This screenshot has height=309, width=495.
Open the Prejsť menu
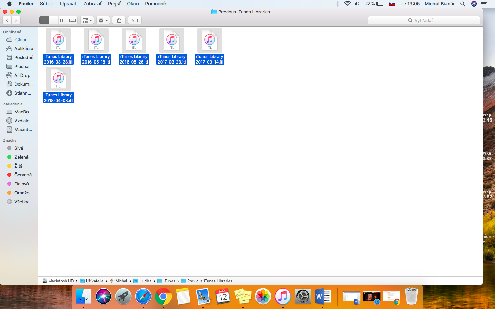[x=114, y=4]
